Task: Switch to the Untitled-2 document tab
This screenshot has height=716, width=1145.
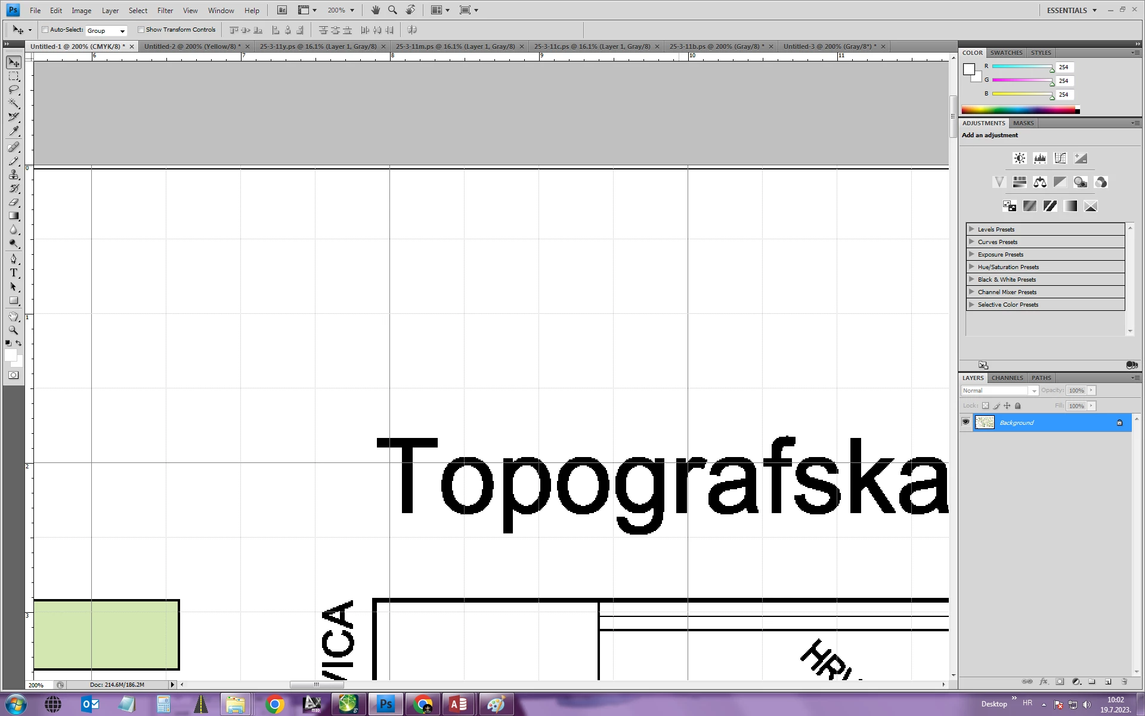Action: point(192,47)
